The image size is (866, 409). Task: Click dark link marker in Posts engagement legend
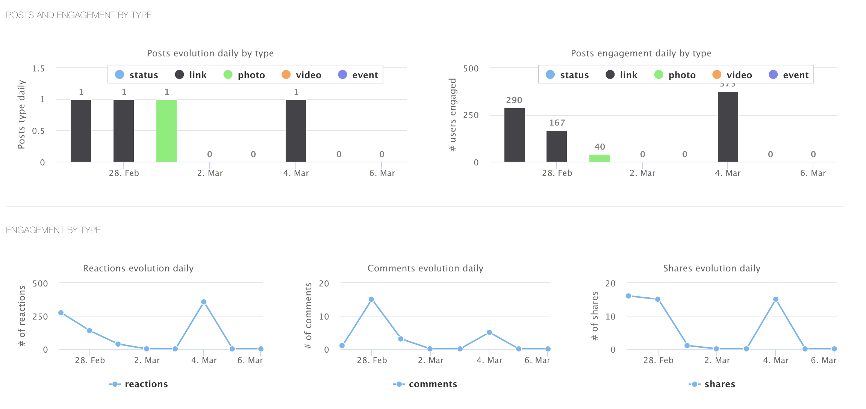[x=610, y=75]
